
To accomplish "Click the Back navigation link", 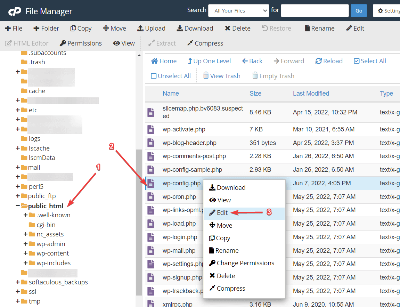I will pos(252,61).
